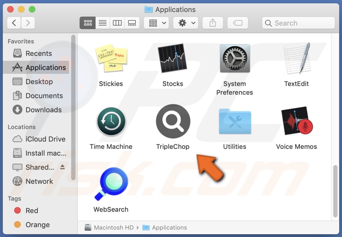Click the Time Machine label text
Image resolution: width=342 pixels, height=237 pixels.
pyautogui.click(x=111, y=147)
